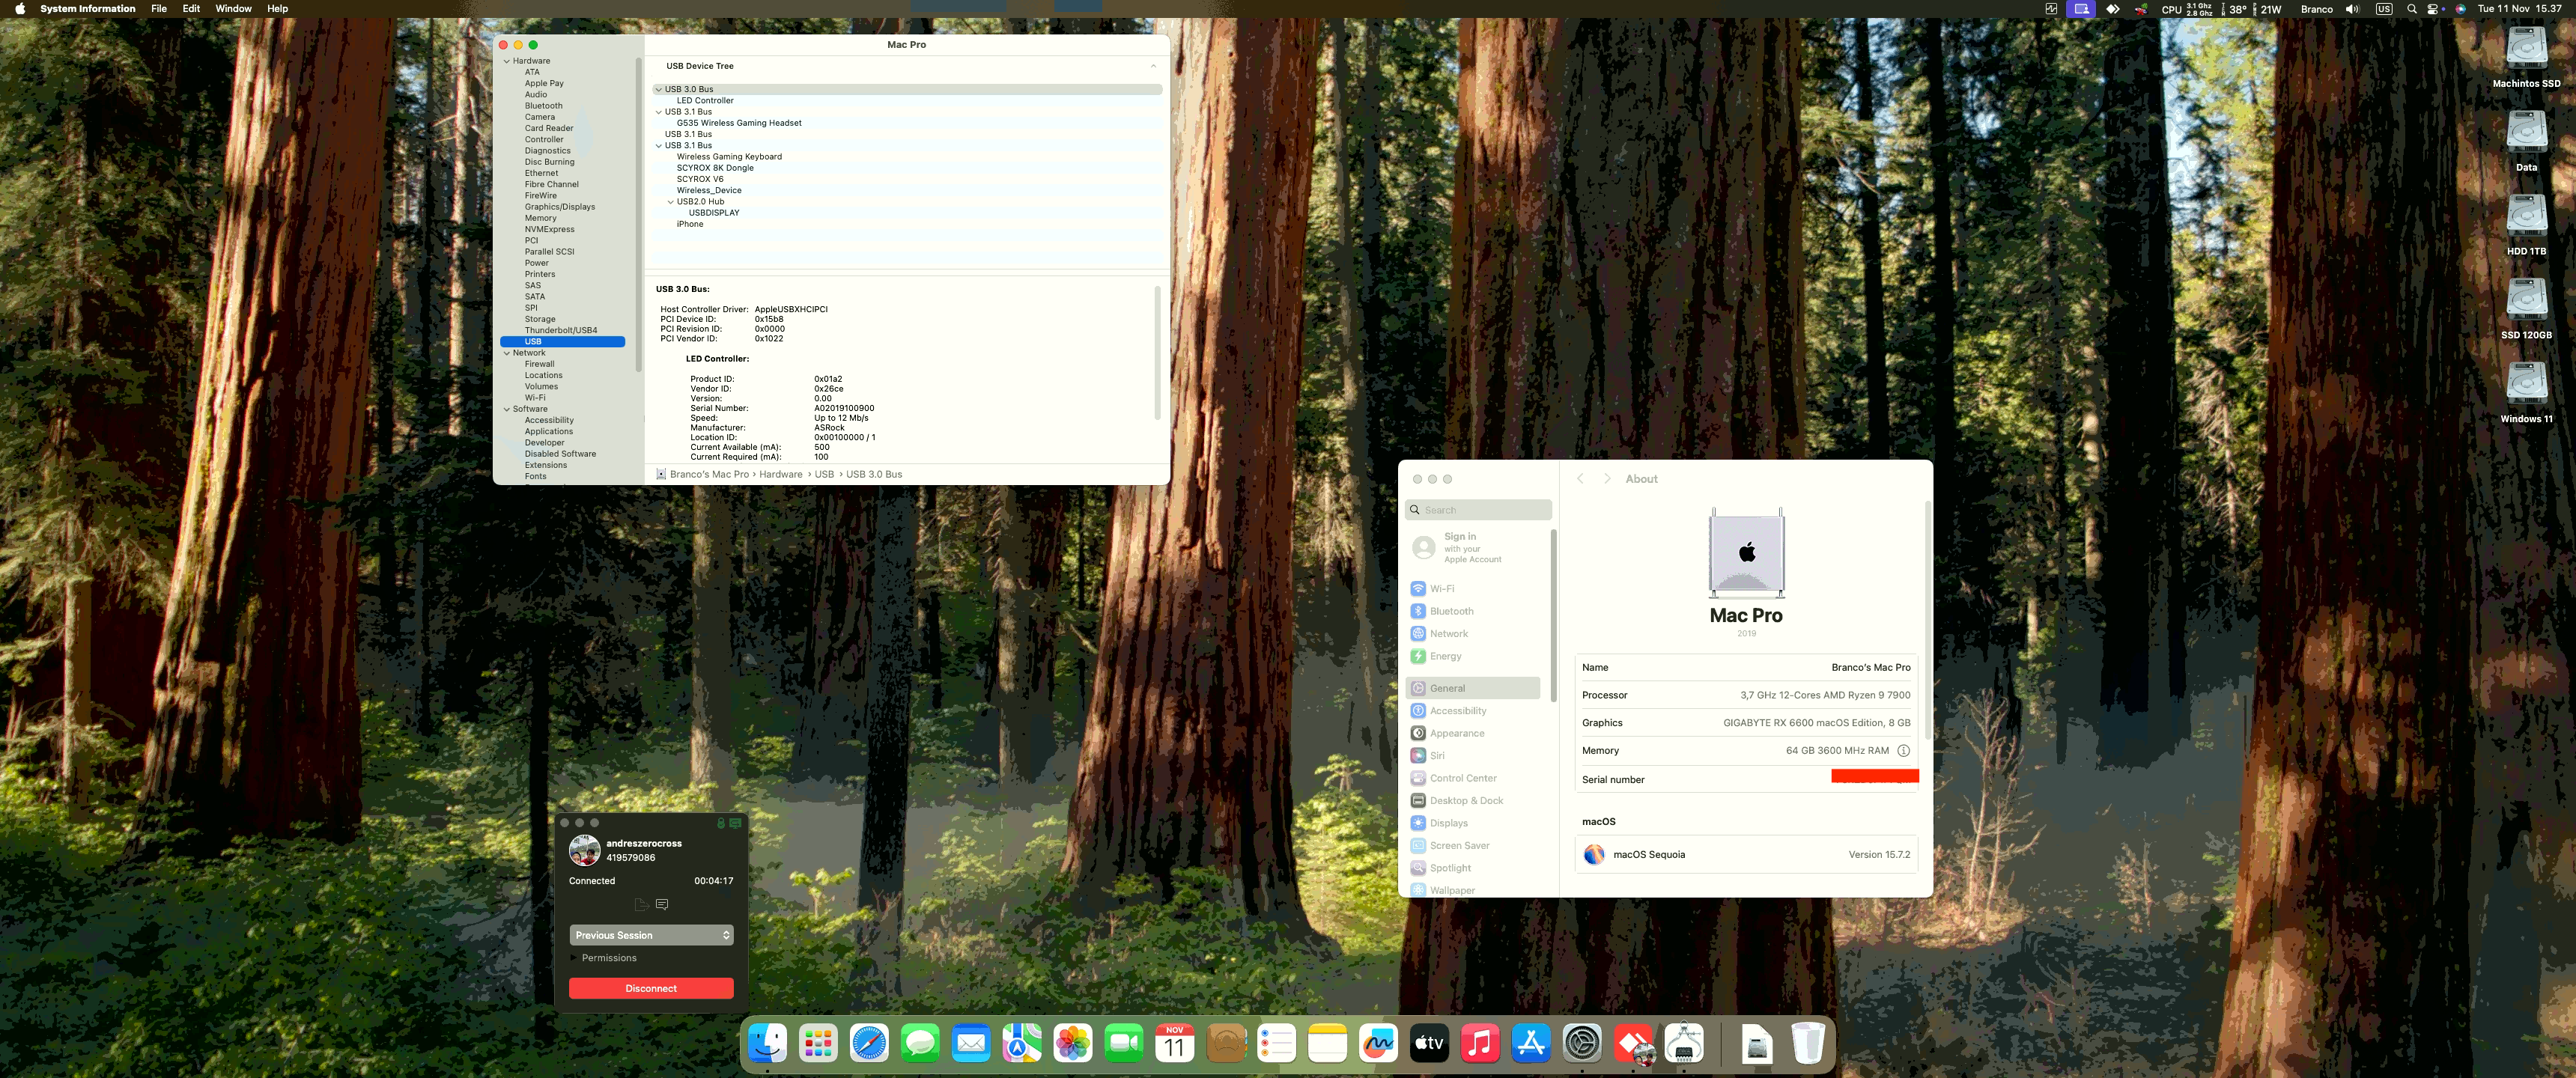This screenshot has height=1078, width=2576.
Task: Collapse the USB 3.1 Bus with Wireless Gaming Keyboard
Action: (659, 146)
